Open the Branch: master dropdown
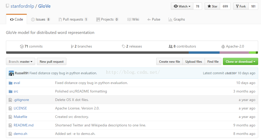Screen dimensions: 261x139 pyautogui.click(x=21, y=61)
